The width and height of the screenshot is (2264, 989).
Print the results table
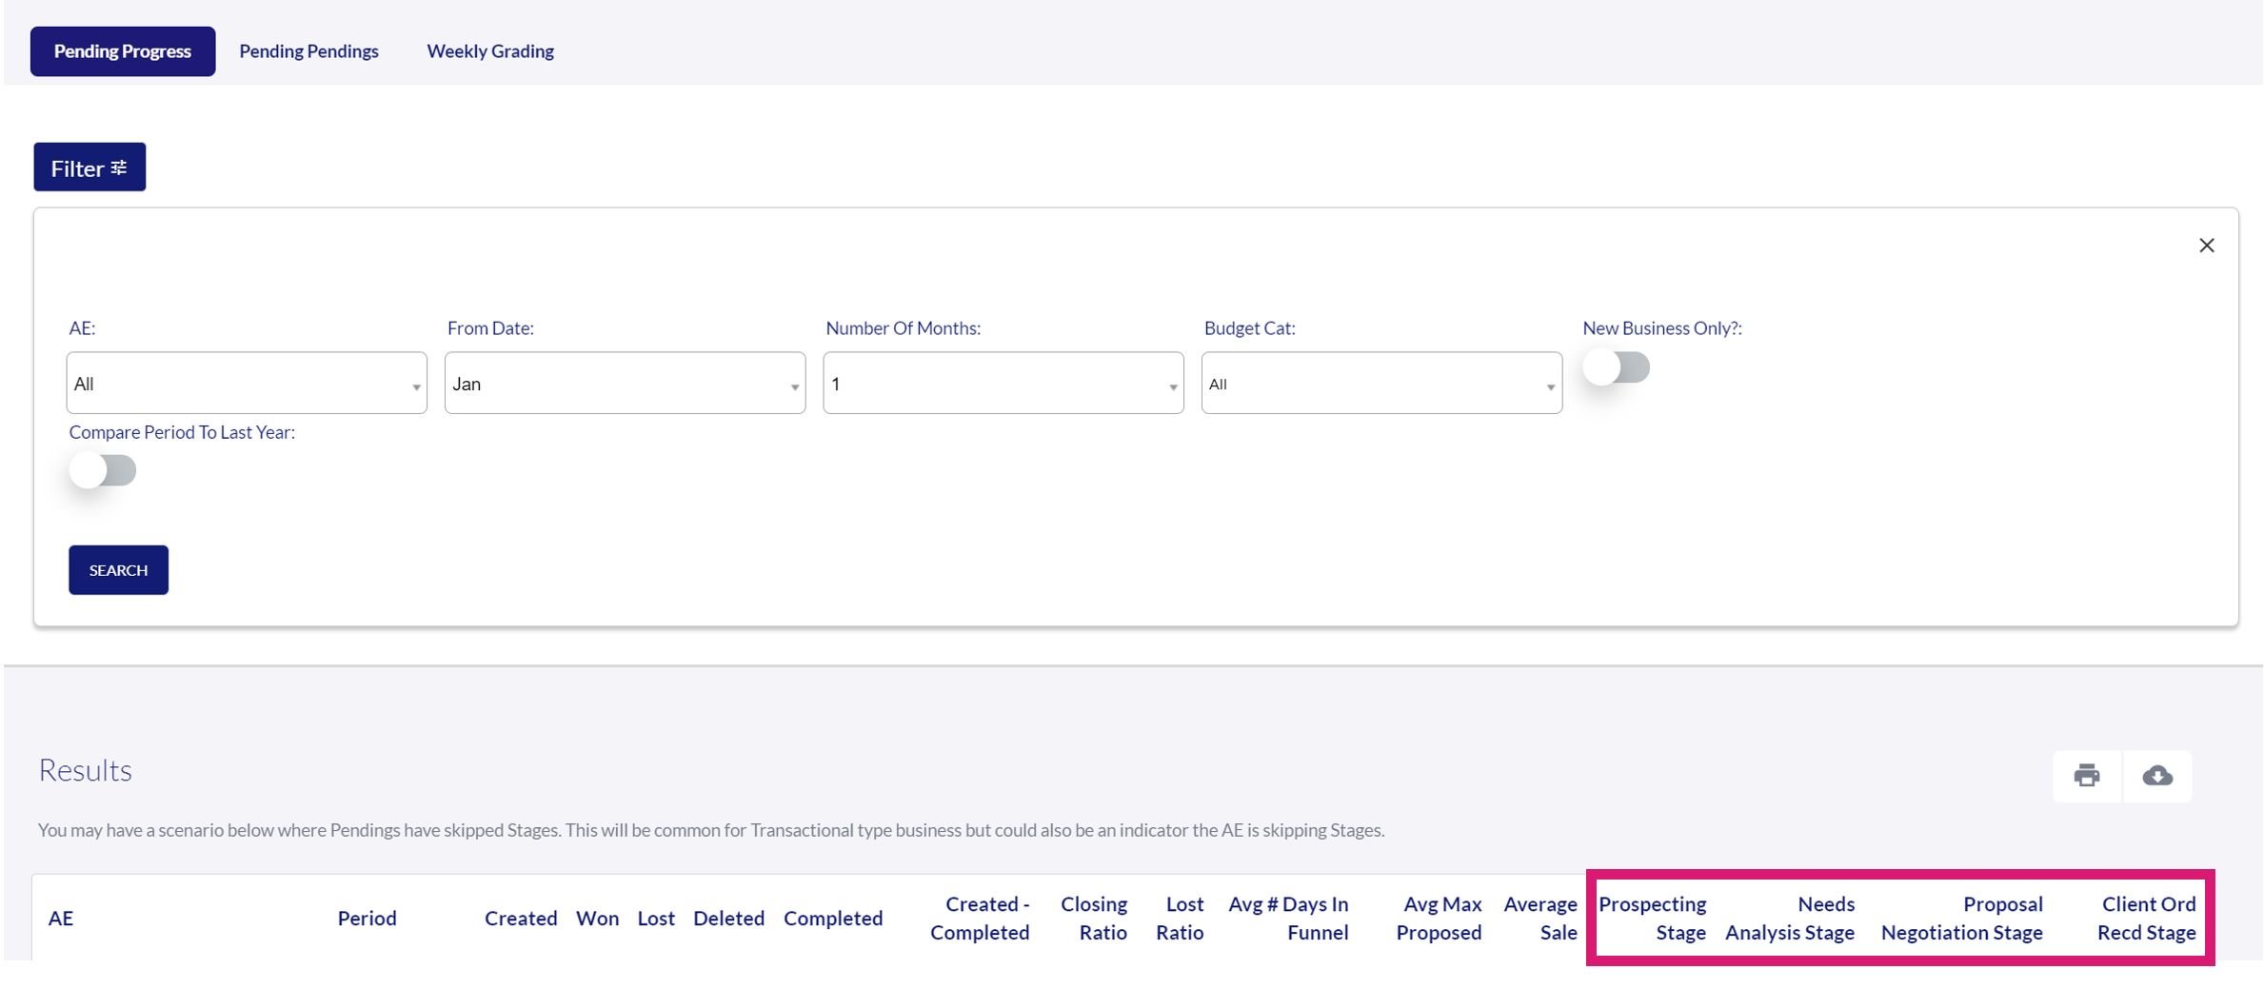click(2086, 776)
